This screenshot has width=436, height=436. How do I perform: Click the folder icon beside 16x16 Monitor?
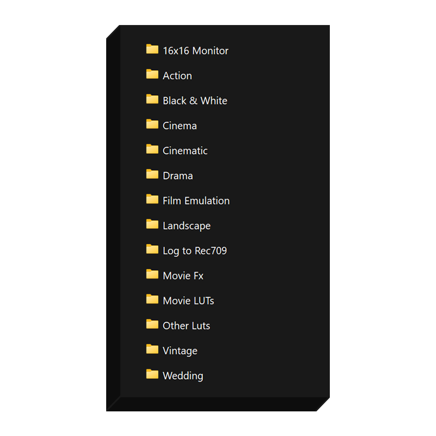152,49
